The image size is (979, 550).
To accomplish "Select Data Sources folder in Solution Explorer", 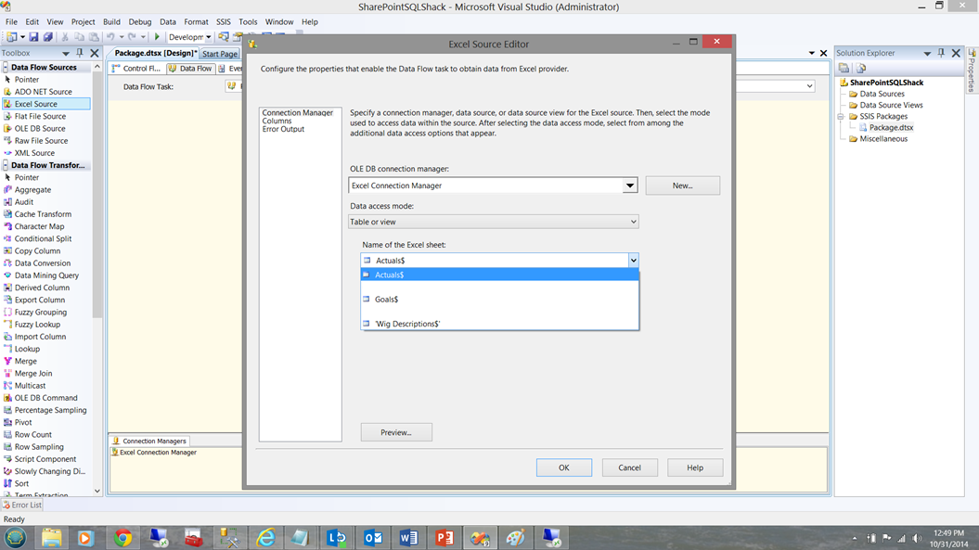I will coord(882,94).
